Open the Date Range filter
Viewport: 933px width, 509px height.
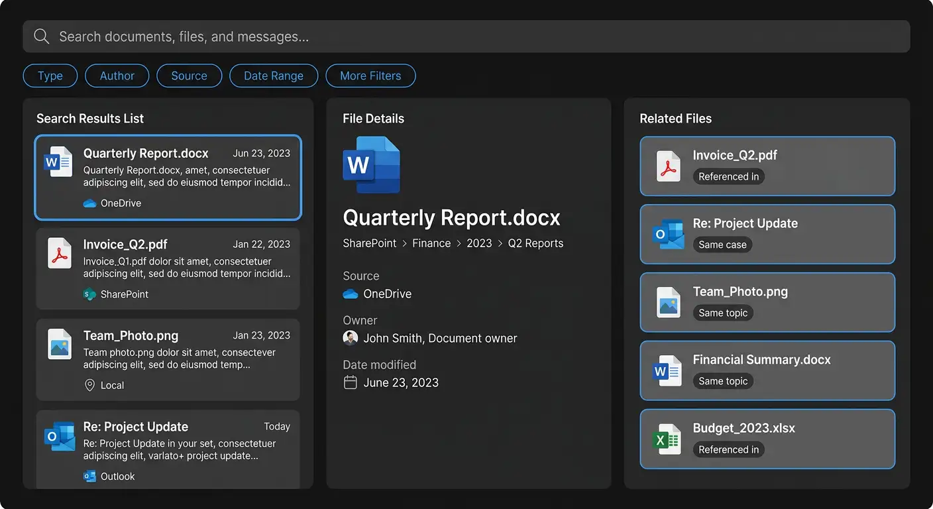coord(274,76)
